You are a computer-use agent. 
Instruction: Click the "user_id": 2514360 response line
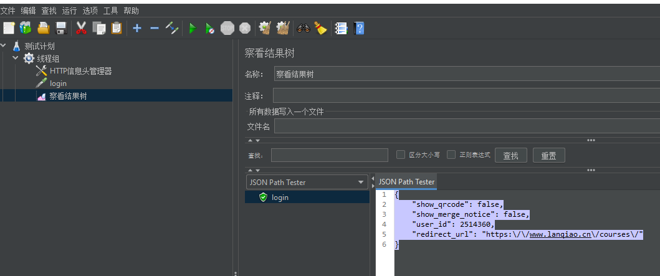click(453, 224)
